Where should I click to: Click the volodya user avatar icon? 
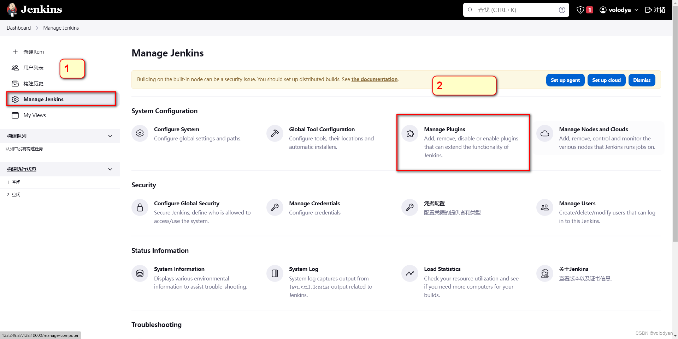603,10
